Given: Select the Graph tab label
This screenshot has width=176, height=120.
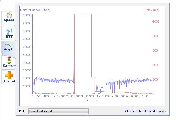Looking at the screenshot, I should [x=9, y=49].
